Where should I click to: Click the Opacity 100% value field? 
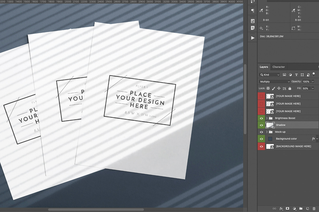click(x=306, y=82)
